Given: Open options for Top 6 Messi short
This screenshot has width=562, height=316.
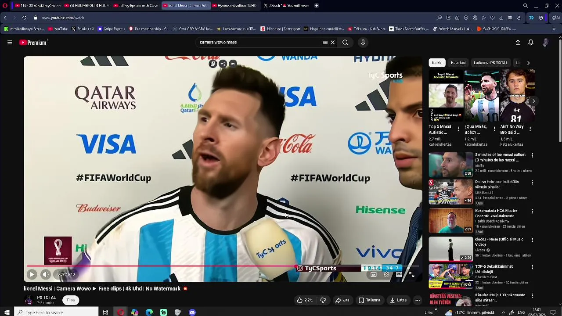Looking at the screenshot, I should [458, 129].
